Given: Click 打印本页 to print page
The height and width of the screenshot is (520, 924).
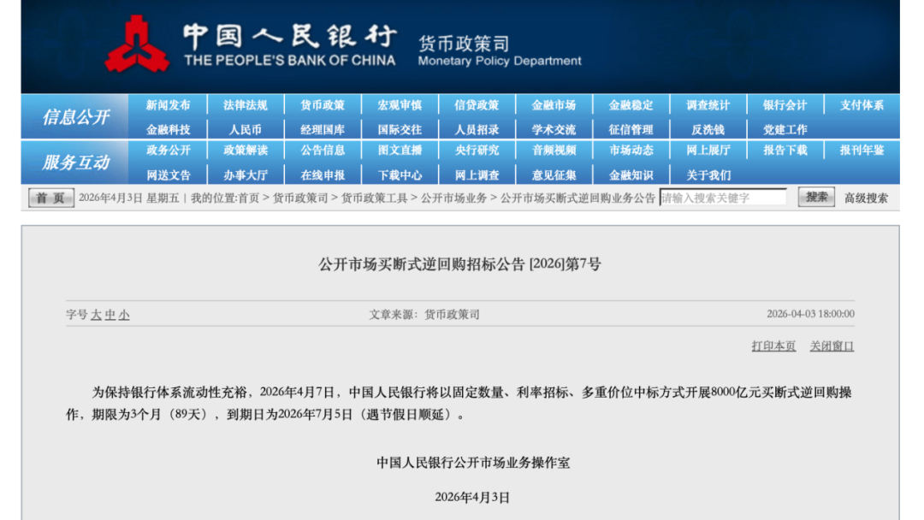Looking at the screenshot, I should [x=773, y=346].
